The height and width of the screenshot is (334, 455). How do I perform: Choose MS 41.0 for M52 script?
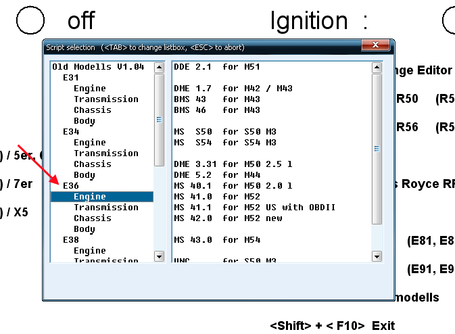tap(217, 197)
